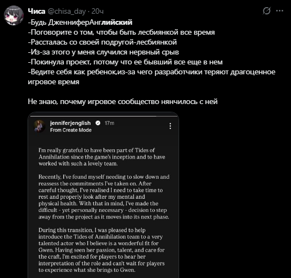The height and width of the screenshot is (278, 291).
Task: Click the display name Чиса
Action: pyautogui.click(x=36, y=12)
